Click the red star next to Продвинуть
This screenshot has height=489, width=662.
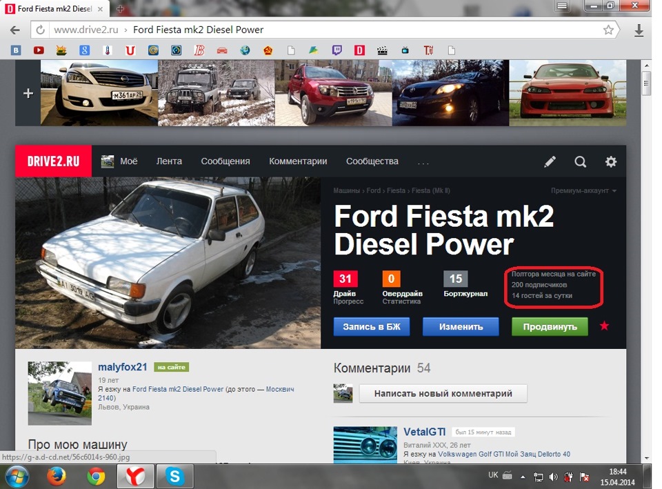(604, 326)
